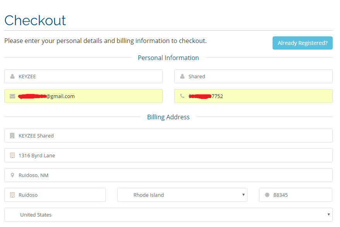Click the person icon in last name field
The height and width of the screenshot is (227, 340).
[182, 76]
